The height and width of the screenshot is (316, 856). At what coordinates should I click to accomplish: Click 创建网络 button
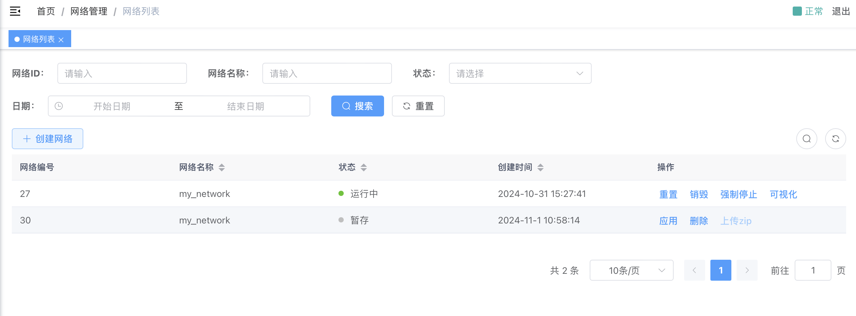[x=48, y=139]
